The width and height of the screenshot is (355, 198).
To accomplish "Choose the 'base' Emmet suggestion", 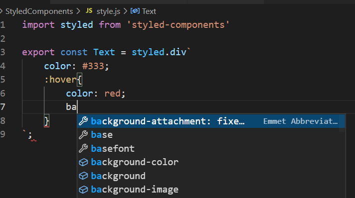I will 211,135.
